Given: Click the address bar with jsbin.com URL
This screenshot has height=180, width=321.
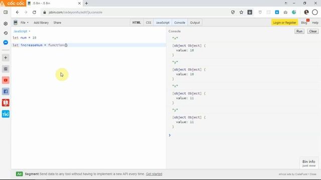Looking at the screenshot, I should 135,12.
